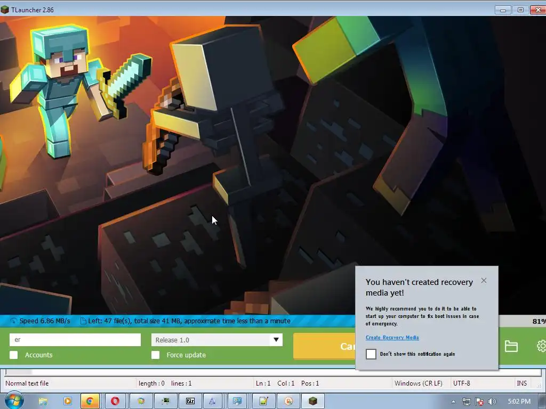Click length : 0 in status bar
Screen dimensions: 546x409
point(151,383)
